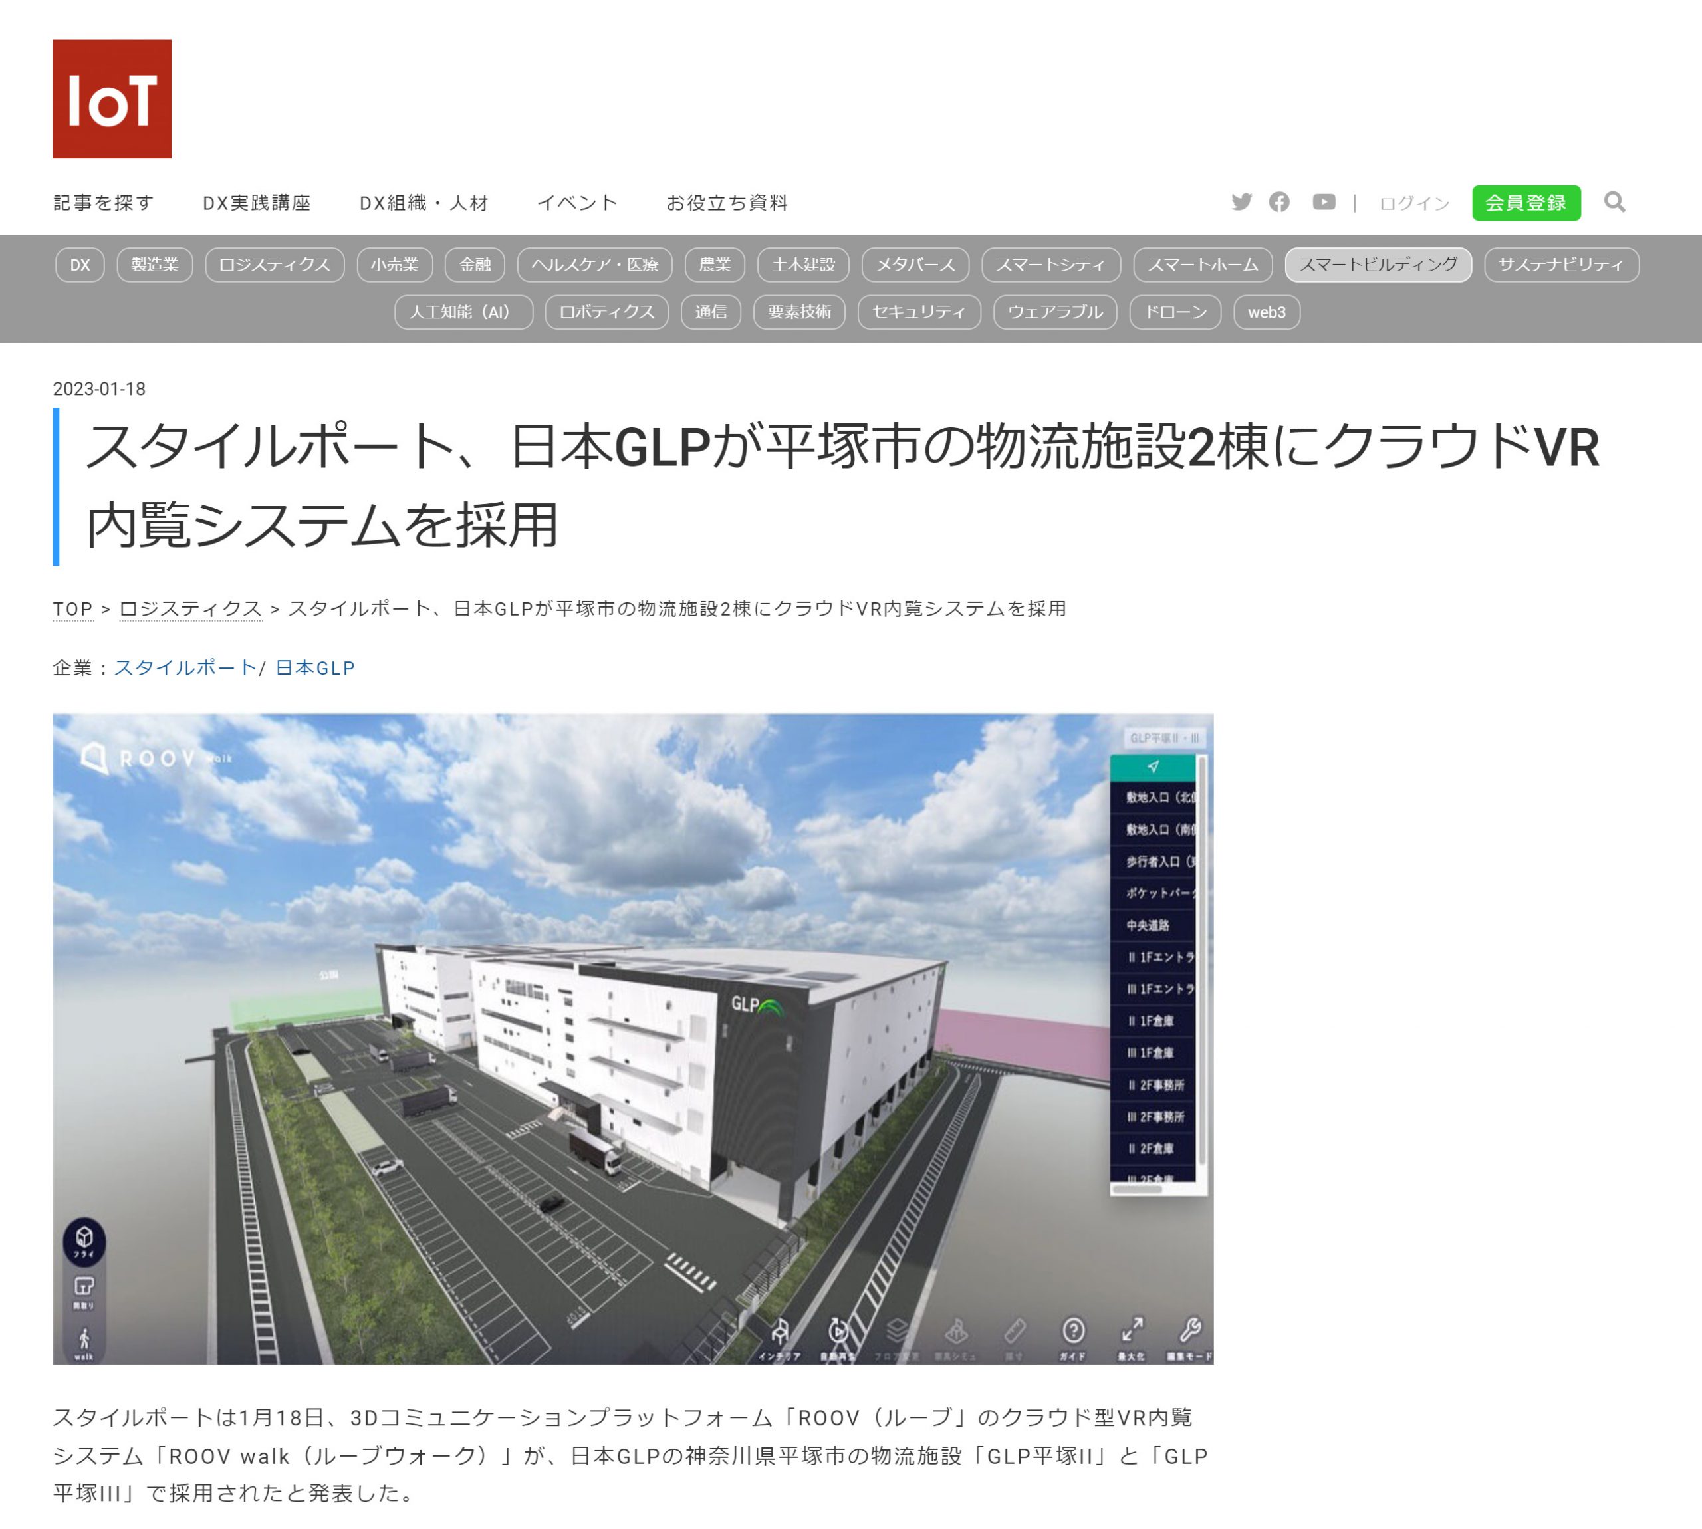This screenshot has height=1529, width=1702.
Task: Select the ウェアラブル category tag
Action: tap(1055, 312)
